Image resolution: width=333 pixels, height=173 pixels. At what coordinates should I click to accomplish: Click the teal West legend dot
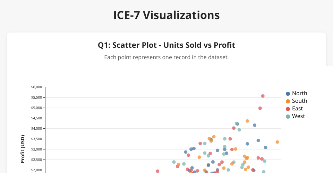coord(288,117)
